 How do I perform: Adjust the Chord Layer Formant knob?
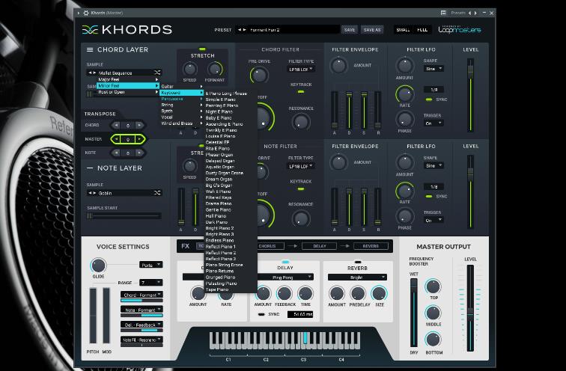215,69
